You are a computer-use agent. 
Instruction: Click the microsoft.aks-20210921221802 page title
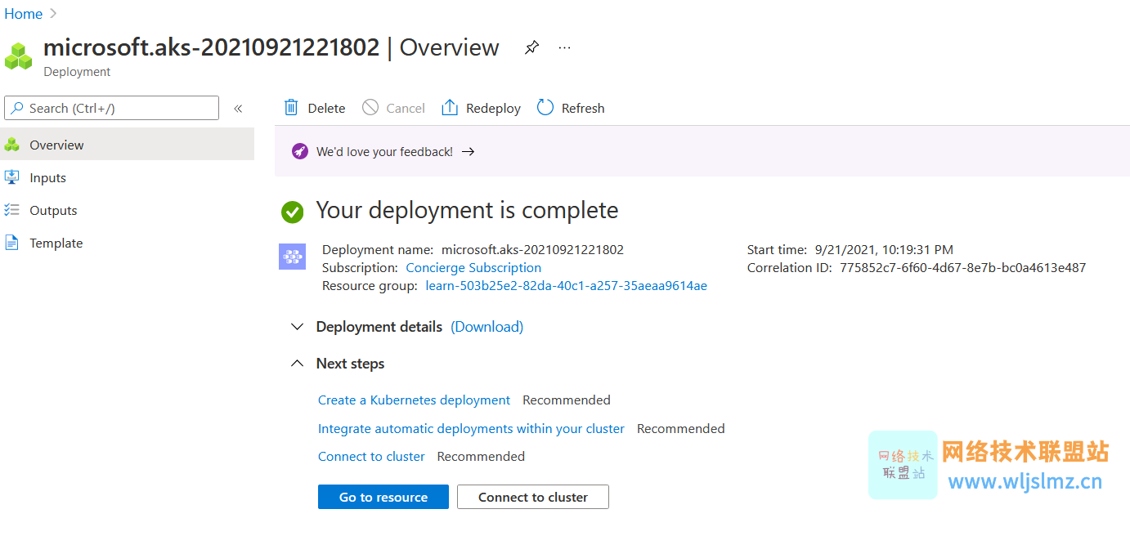click(x=211, y=47)
